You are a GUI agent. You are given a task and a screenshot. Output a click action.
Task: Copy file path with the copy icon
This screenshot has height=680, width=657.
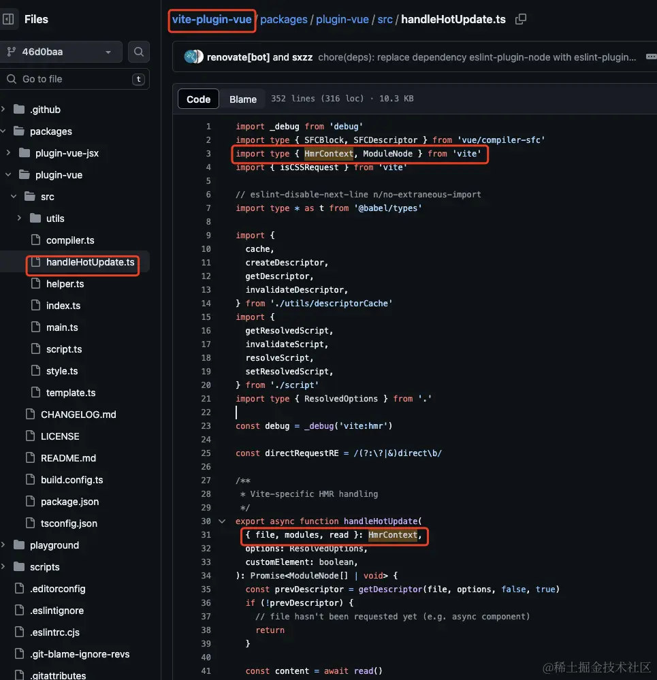click(521, 19)
